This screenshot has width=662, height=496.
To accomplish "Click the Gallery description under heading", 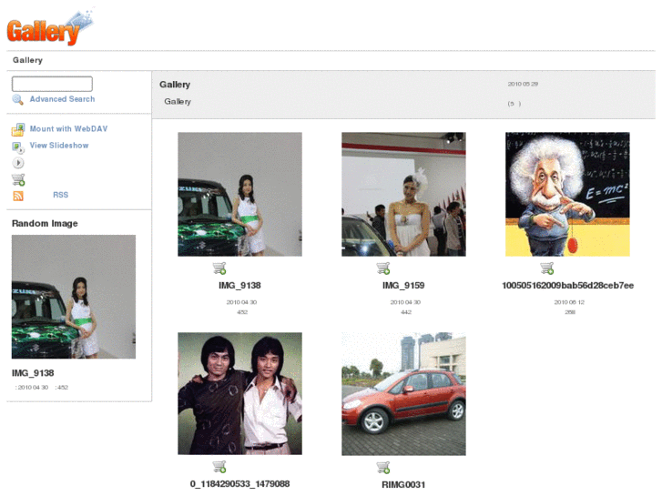I will (x=178, y=101).
